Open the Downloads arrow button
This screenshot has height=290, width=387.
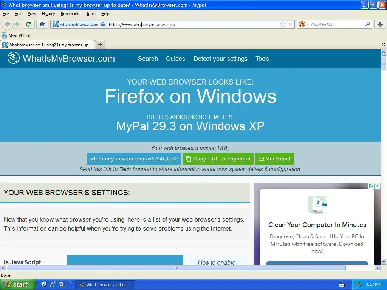[x=380, y=24]
